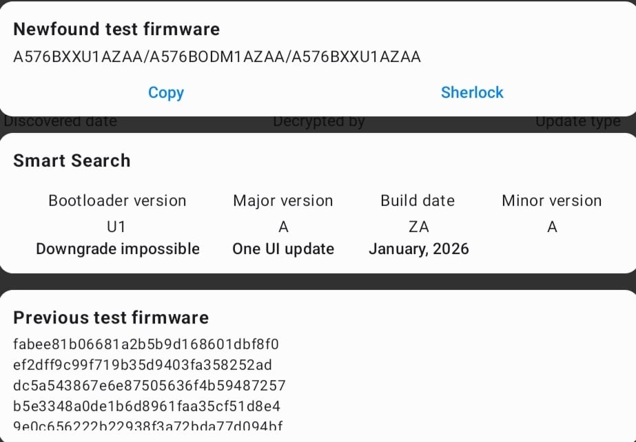Tap the Previous test firmware heading
Image resolution: width=636 pixels, height=442 pixels.
coord(111,317)
